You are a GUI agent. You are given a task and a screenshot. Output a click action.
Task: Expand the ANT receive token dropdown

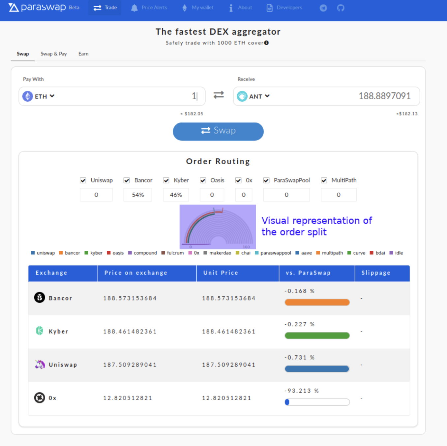[253, 96]
